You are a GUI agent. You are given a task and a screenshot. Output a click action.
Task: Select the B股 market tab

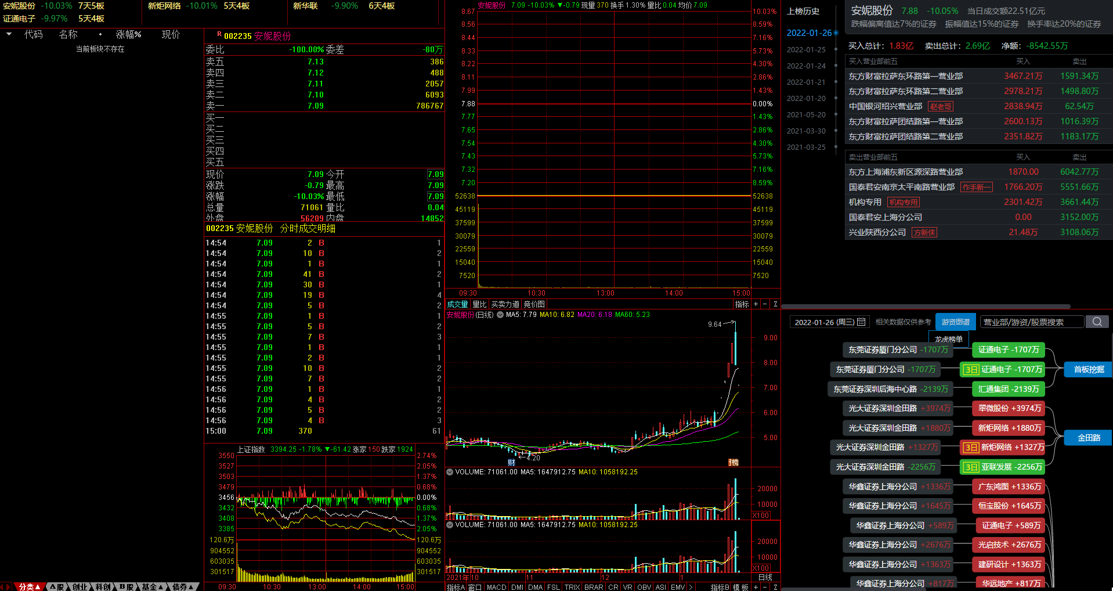pyautogui.click(x=127, y=587)
